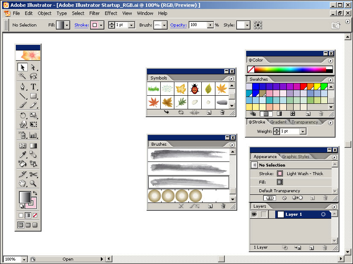Pick the None swatch in Color panel
Viewport: 353px width, 264px height.
coord(251,69)
